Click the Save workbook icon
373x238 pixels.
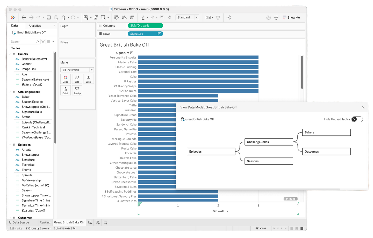tap(48, 17)
